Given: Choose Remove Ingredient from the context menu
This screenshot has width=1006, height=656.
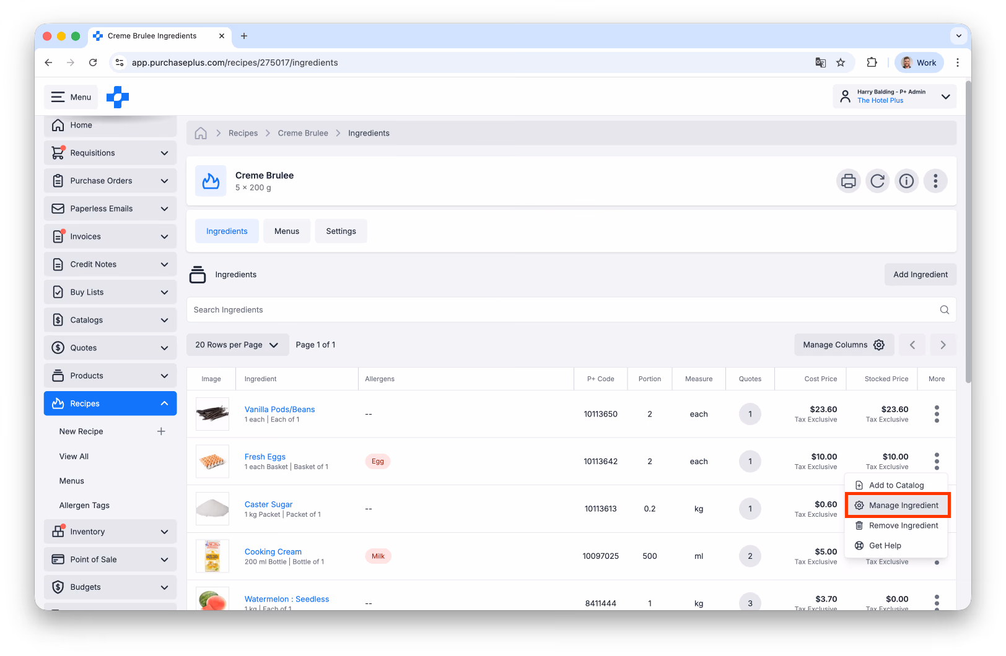Looking at the screenshot, I should tap(896, 525).
